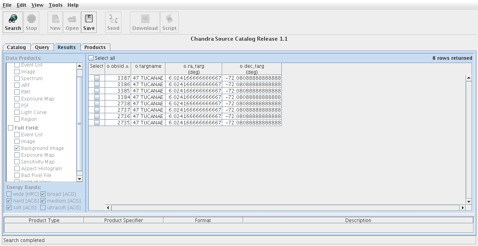Select row checkbox for obsid 3387
Viewport: 478px width, 246px height.
97,78
